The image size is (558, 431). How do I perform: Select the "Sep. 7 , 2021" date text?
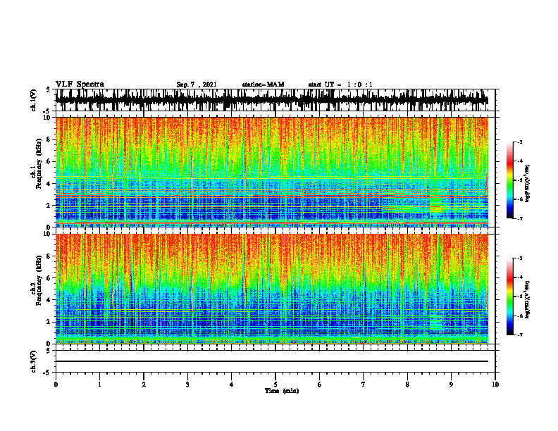[x=197, y=85]
